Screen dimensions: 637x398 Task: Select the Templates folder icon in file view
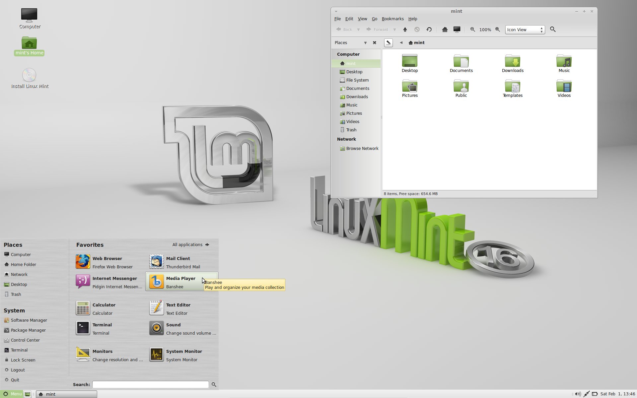[x=513, y=88]
